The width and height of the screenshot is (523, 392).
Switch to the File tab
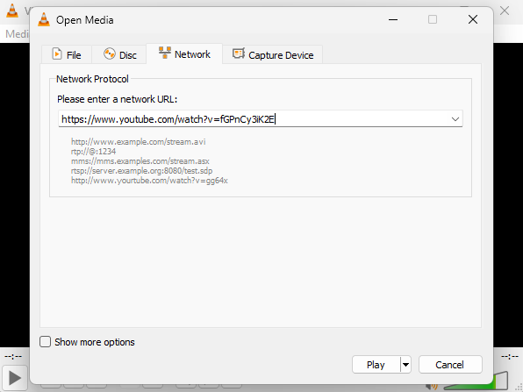[x=67, y=54]
